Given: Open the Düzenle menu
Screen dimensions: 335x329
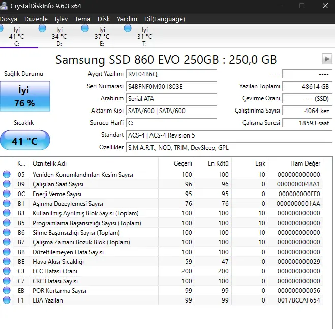Looking at the screenshot, I should [x=36, y=19].
